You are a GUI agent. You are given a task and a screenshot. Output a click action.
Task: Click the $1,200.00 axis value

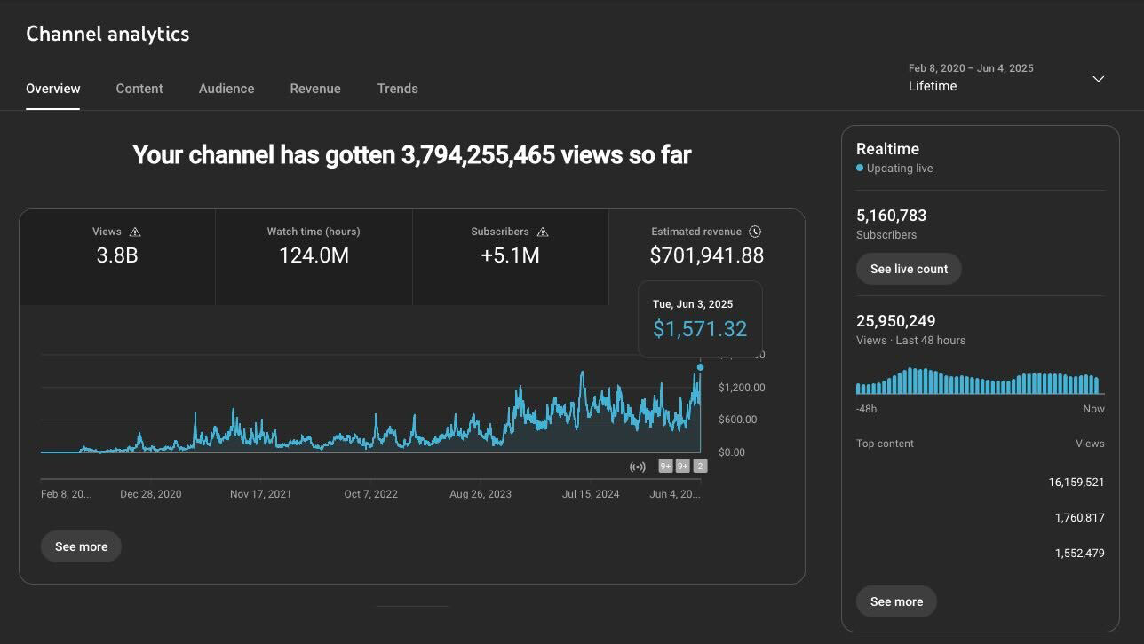(742, 388)
